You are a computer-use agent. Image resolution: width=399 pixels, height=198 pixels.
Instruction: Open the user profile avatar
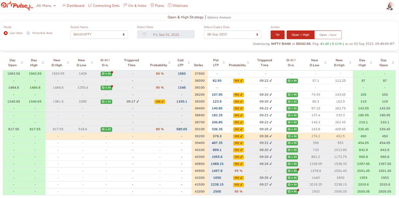tap(390, 6)
